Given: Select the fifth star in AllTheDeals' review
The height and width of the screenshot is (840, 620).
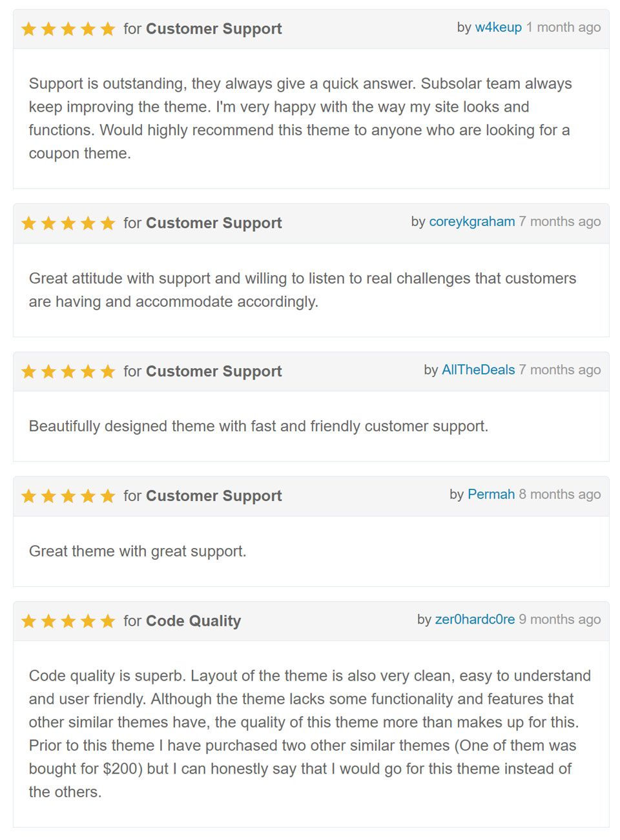Looking at the screenshot, I should [108, 372].
